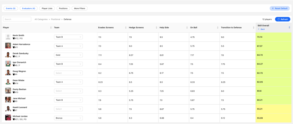Click the All Categories breadcrumb

[x=41, y=19]
